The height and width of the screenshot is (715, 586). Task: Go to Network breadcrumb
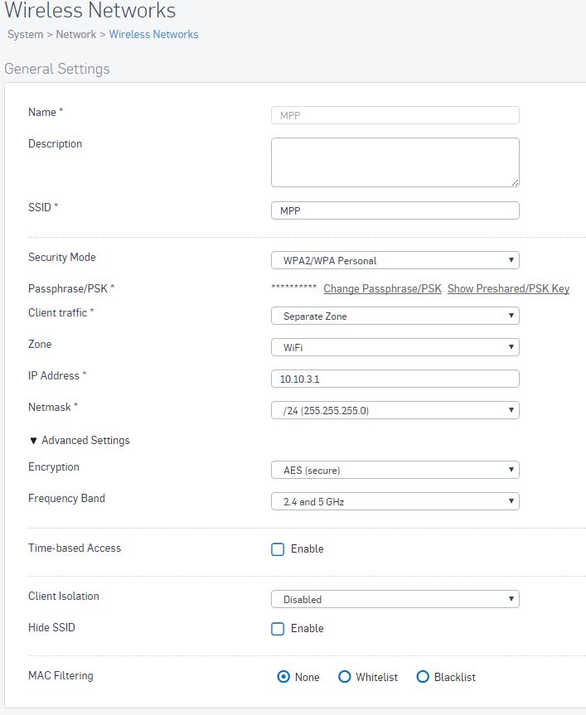(x=75, y=34)
